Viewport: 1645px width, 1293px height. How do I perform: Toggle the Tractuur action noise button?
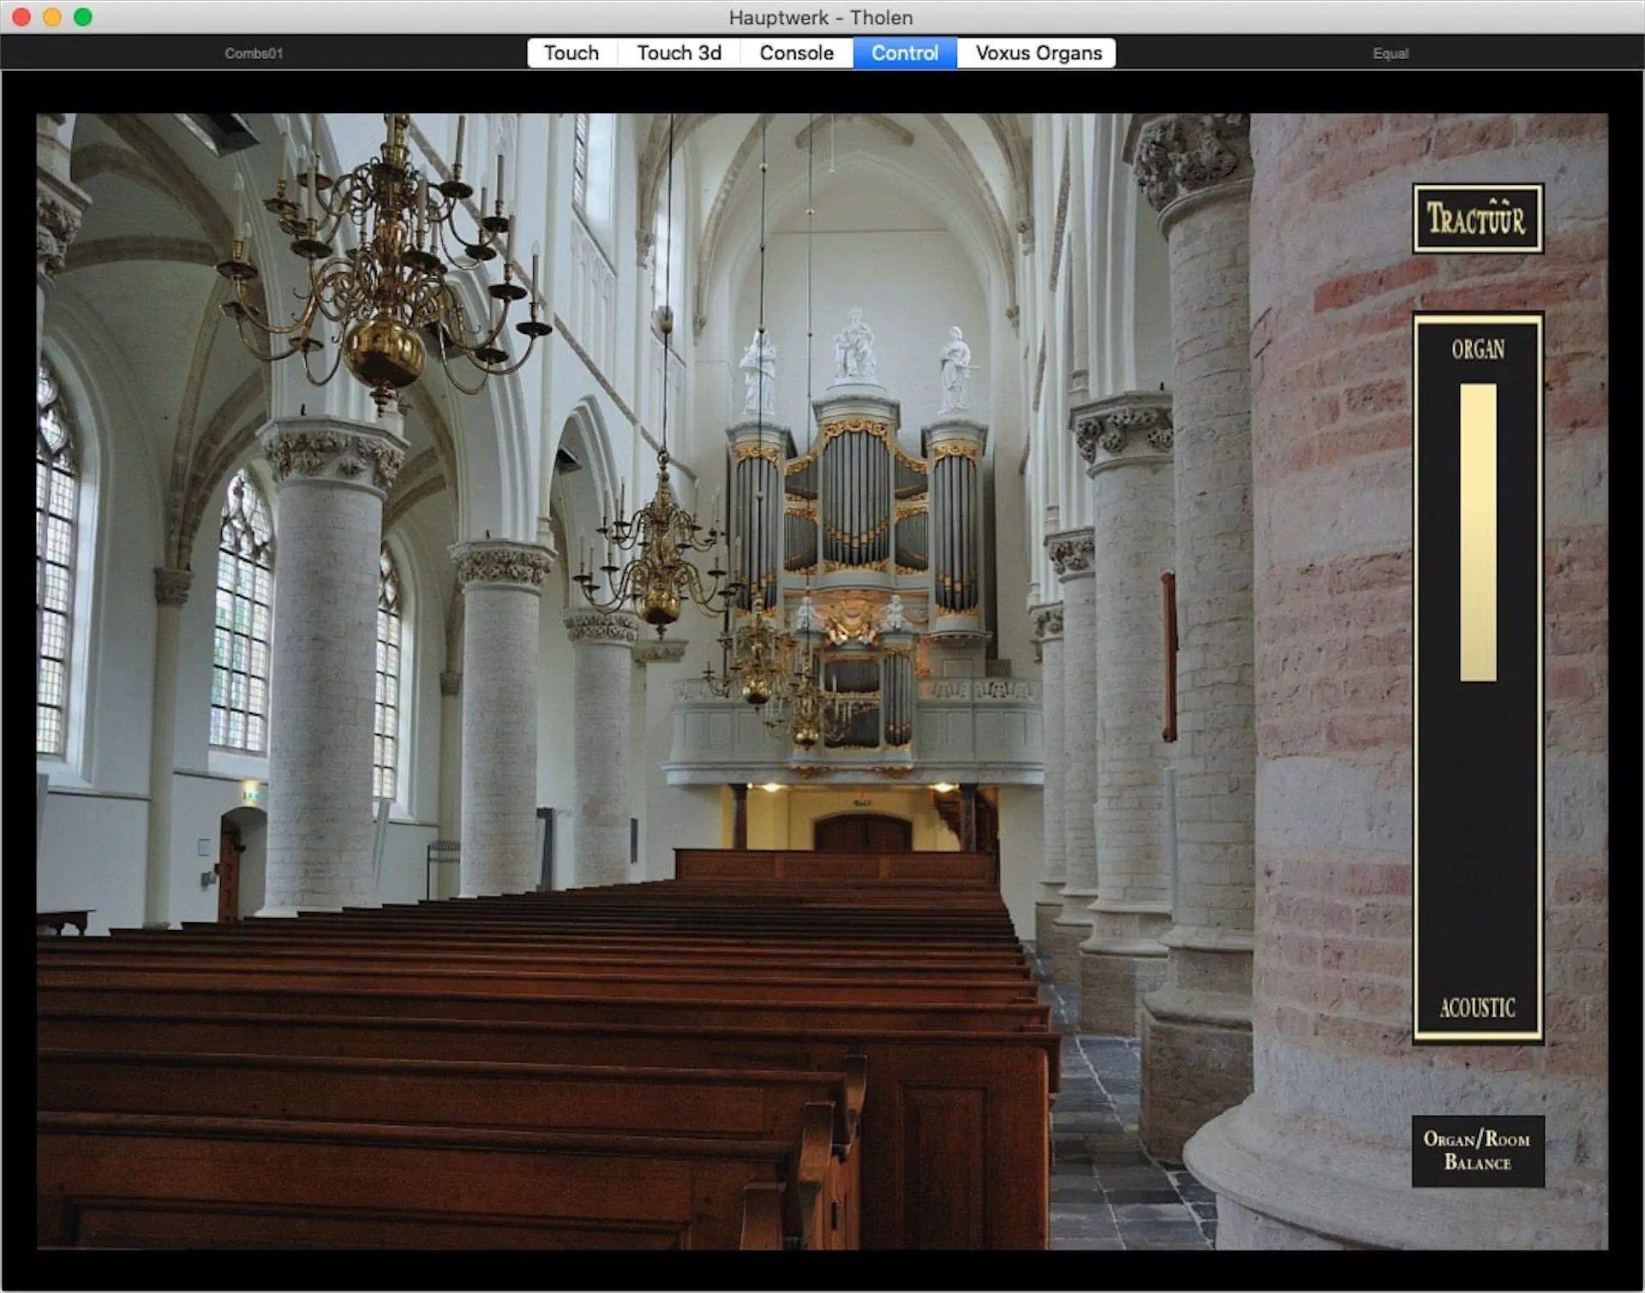coord(1477,218)
